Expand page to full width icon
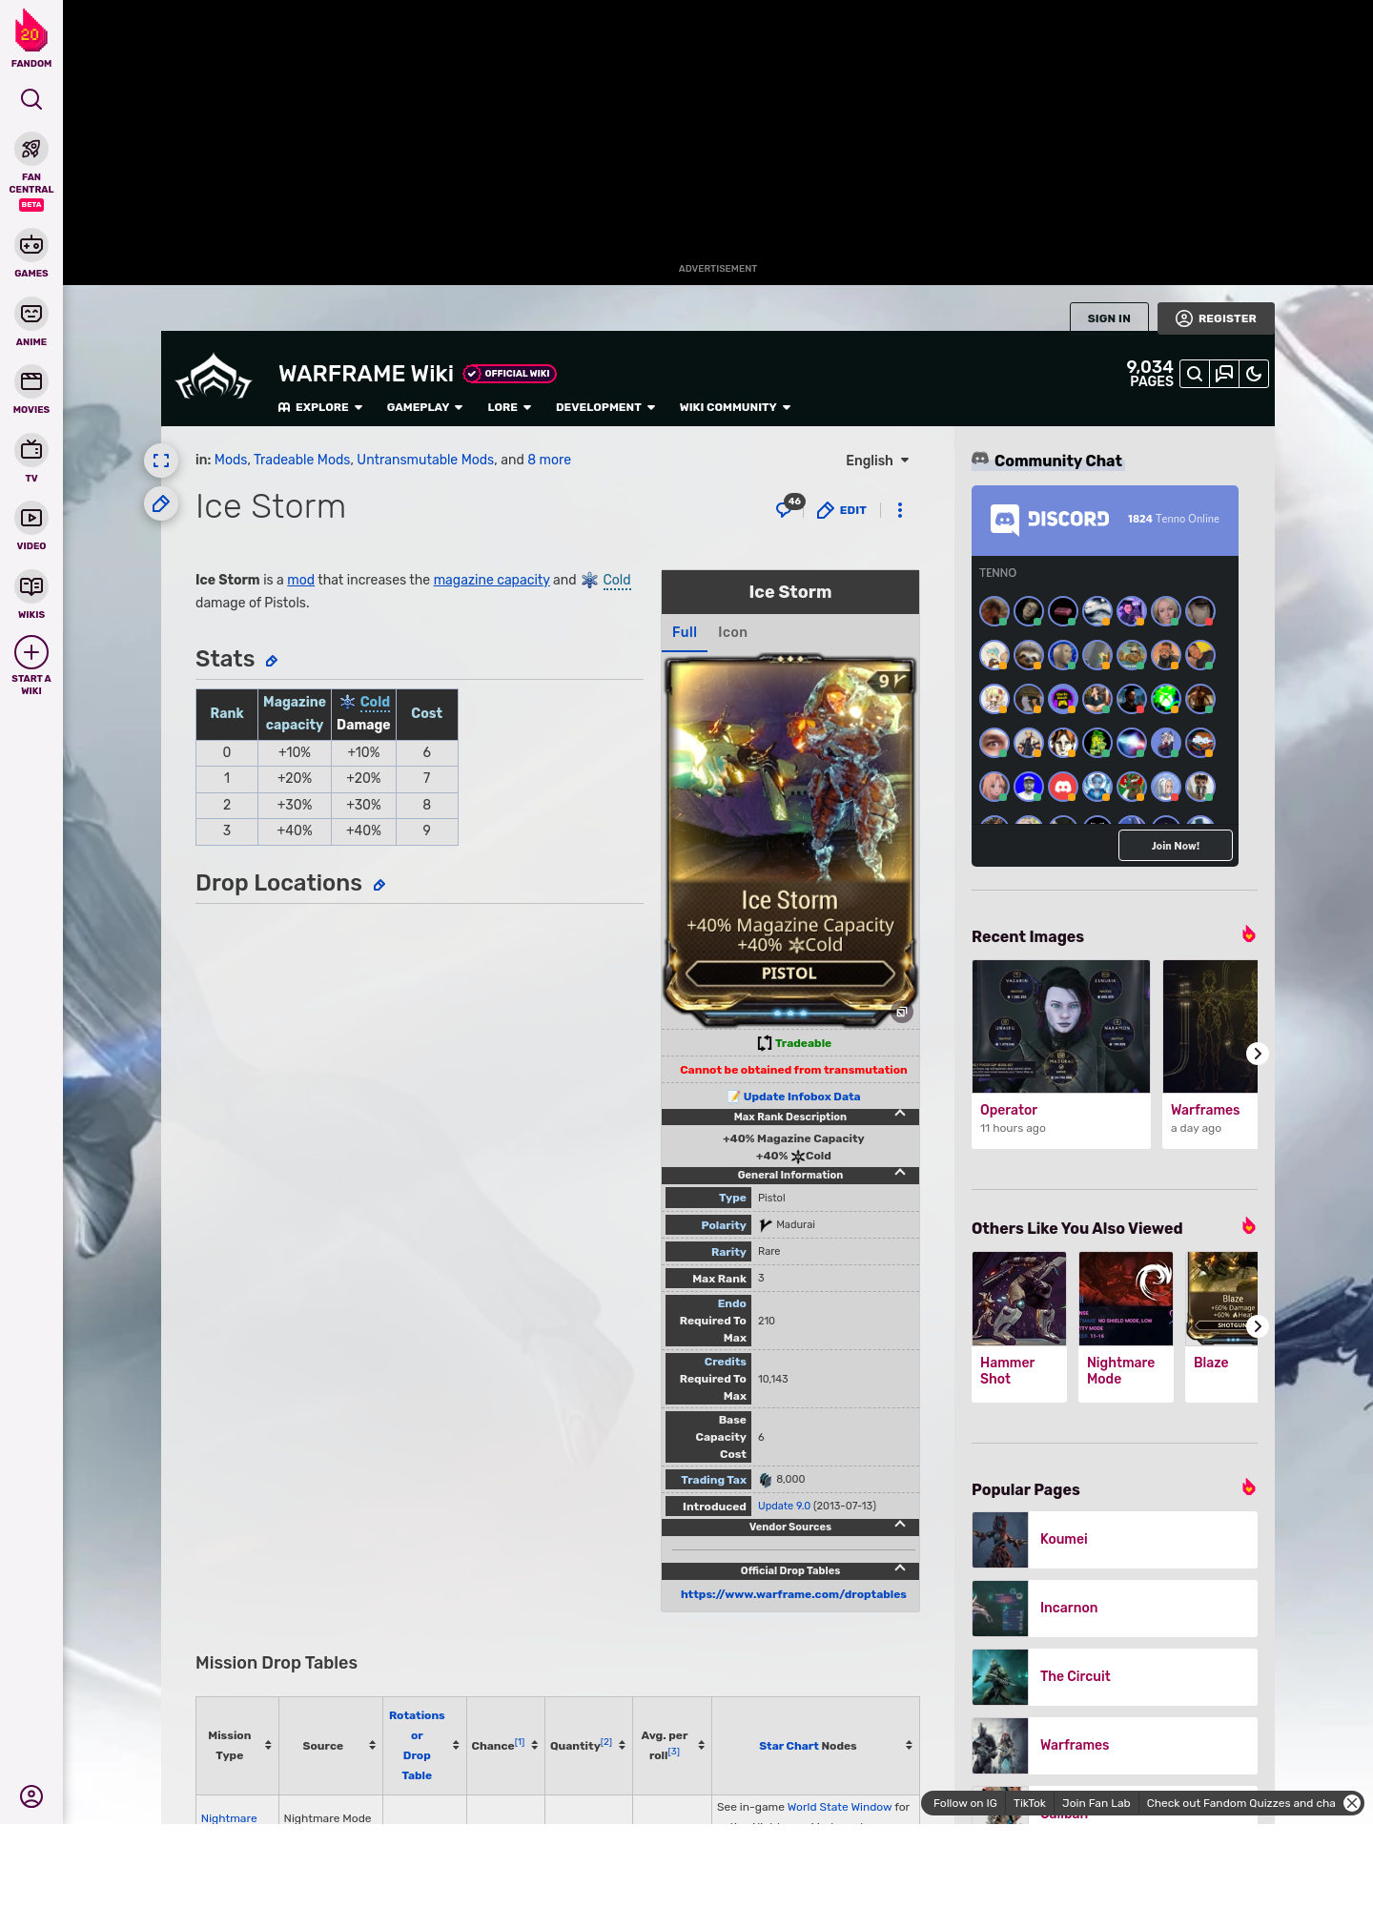 (161, 461)
